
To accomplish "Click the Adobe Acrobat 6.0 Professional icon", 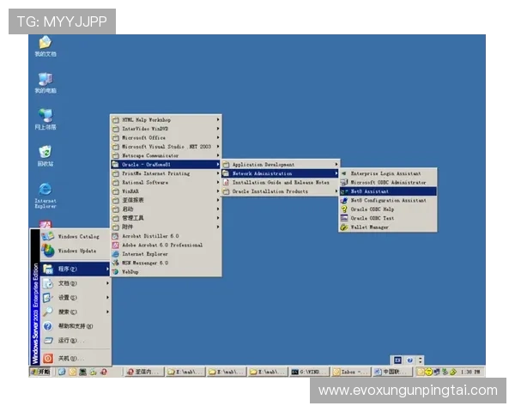I will tap(115, 245).
